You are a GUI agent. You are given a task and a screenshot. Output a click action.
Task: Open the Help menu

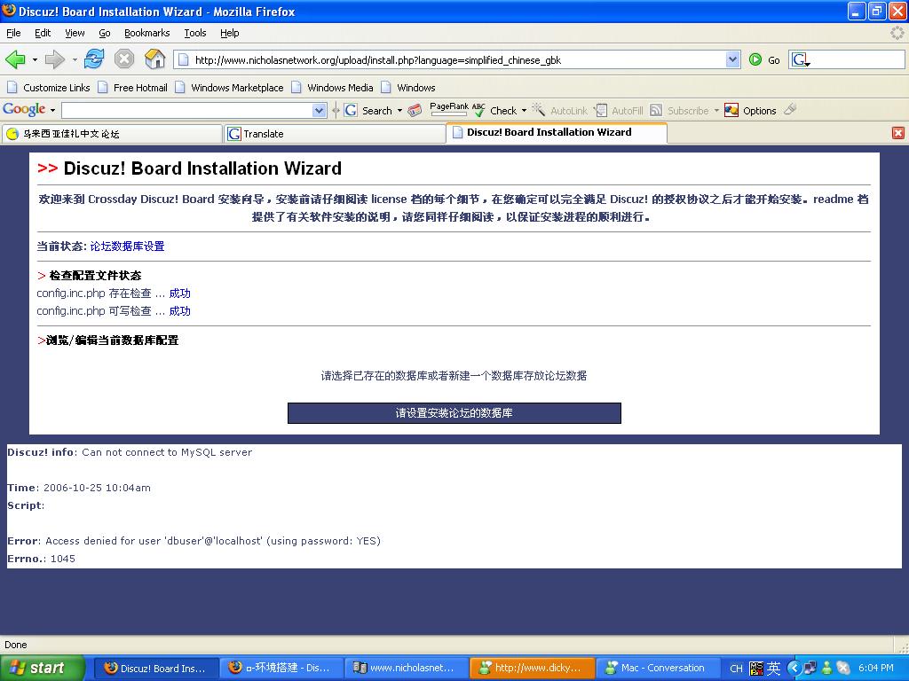point(230,33)
